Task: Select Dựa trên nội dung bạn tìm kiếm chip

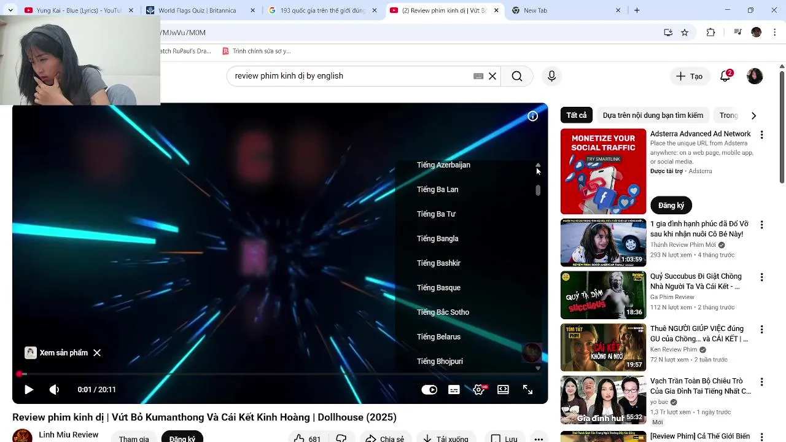Action: click(653, 115)
